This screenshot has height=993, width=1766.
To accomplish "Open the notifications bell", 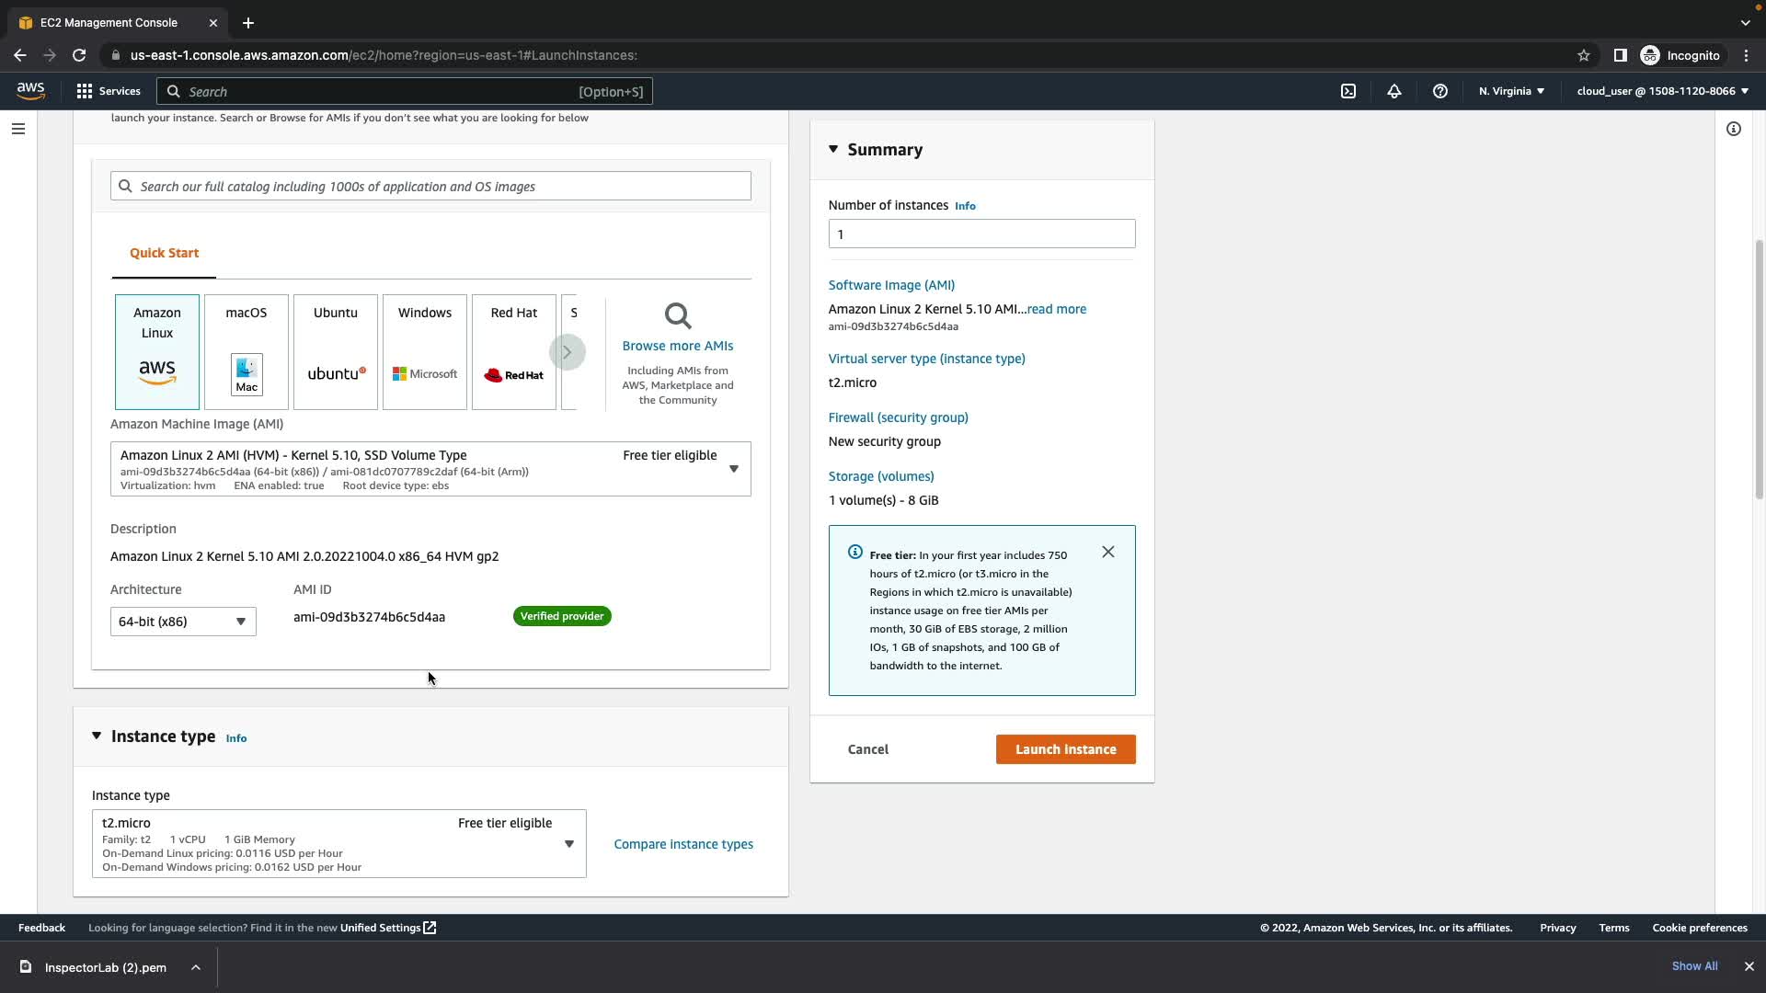I will [1394, 91].
